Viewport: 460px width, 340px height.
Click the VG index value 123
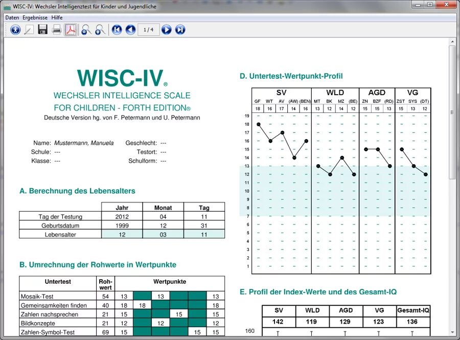(379, 322)
